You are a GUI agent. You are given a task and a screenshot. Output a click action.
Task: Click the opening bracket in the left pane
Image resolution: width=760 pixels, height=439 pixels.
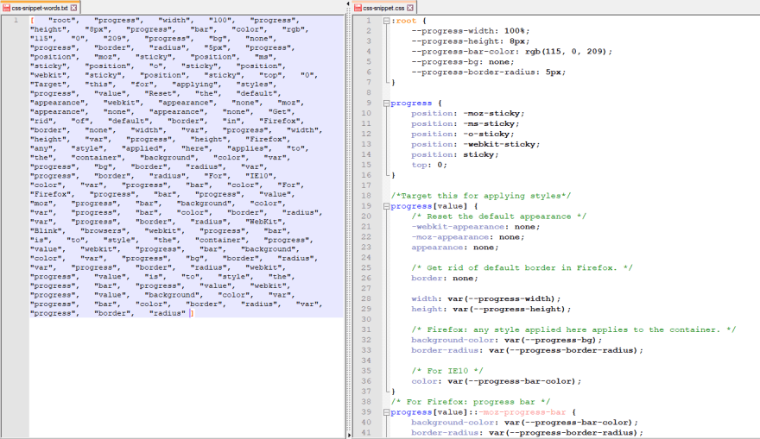(x=32, y=21)
